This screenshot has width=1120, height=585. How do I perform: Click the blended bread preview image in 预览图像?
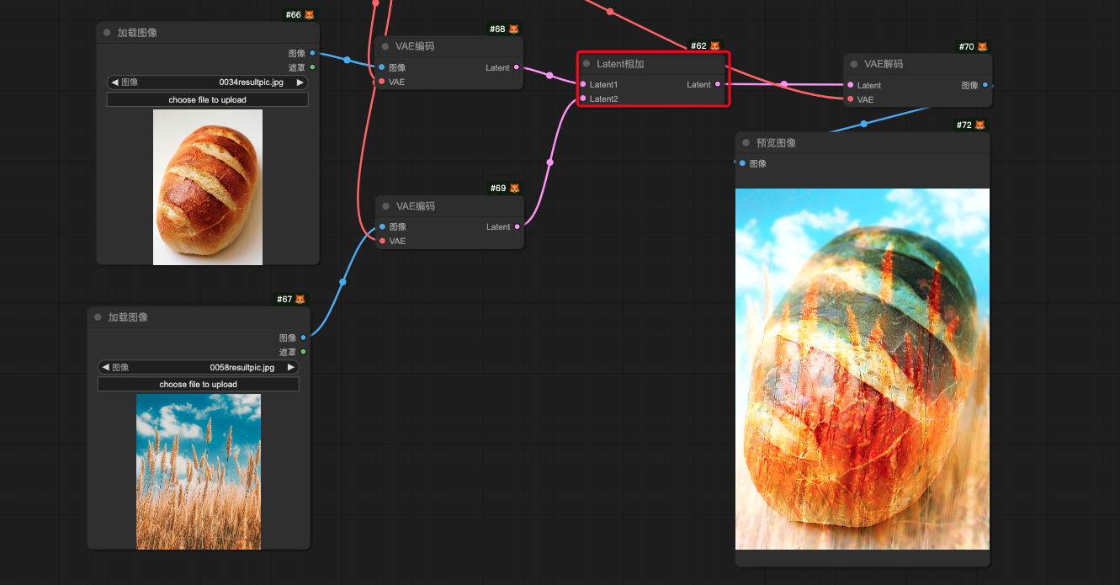pyautogui.click(x=863, y=369)
